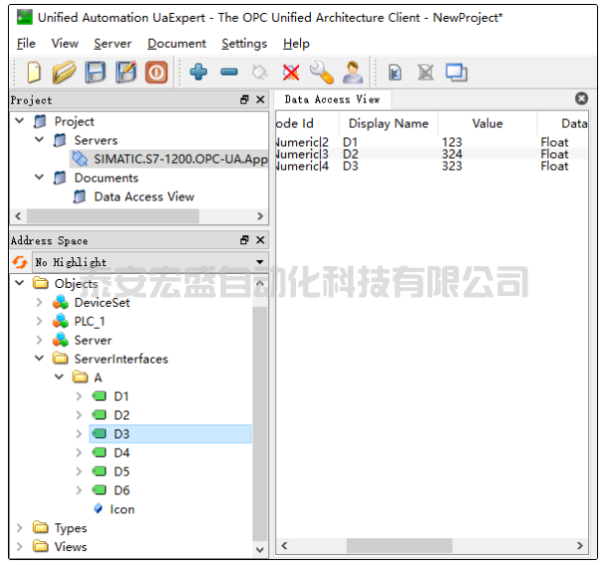The width and height of the screenshot is (605, 565).
Task: Click the New Project toolbar icon
Action: 34,72
